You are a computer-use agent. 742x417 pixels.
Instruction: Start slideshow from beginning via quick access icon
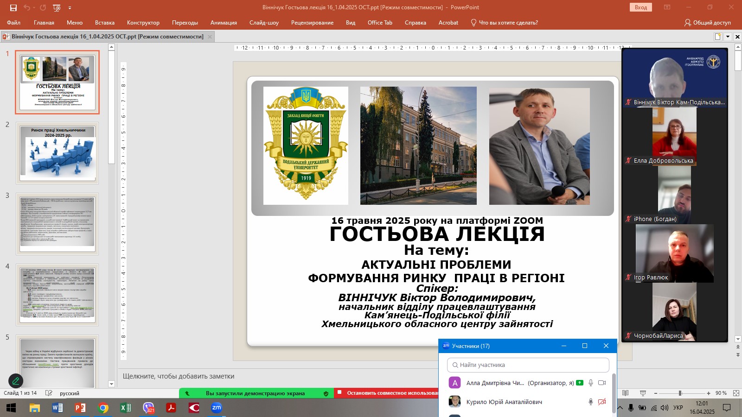point(57,7)
